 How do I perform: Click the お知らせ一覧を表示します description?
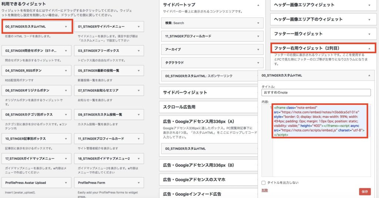(x=95, y=100)
